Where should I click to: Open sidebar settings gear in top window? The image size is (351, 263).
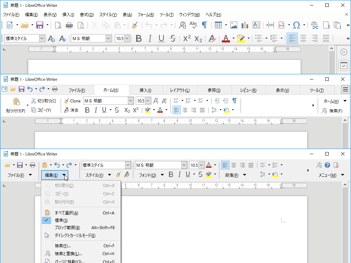click(x=343, y=52)
